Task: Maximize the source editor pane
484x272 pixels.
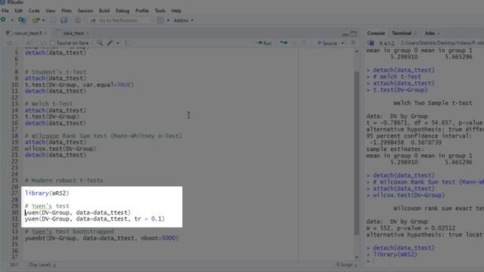Action: (354, 33)
